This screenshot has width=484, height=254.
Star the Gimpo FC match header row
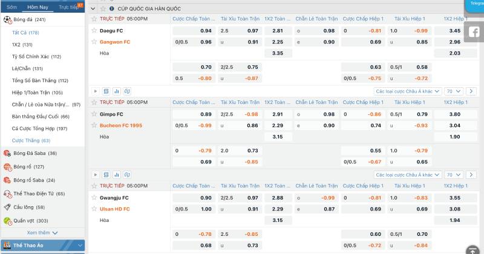94,102
